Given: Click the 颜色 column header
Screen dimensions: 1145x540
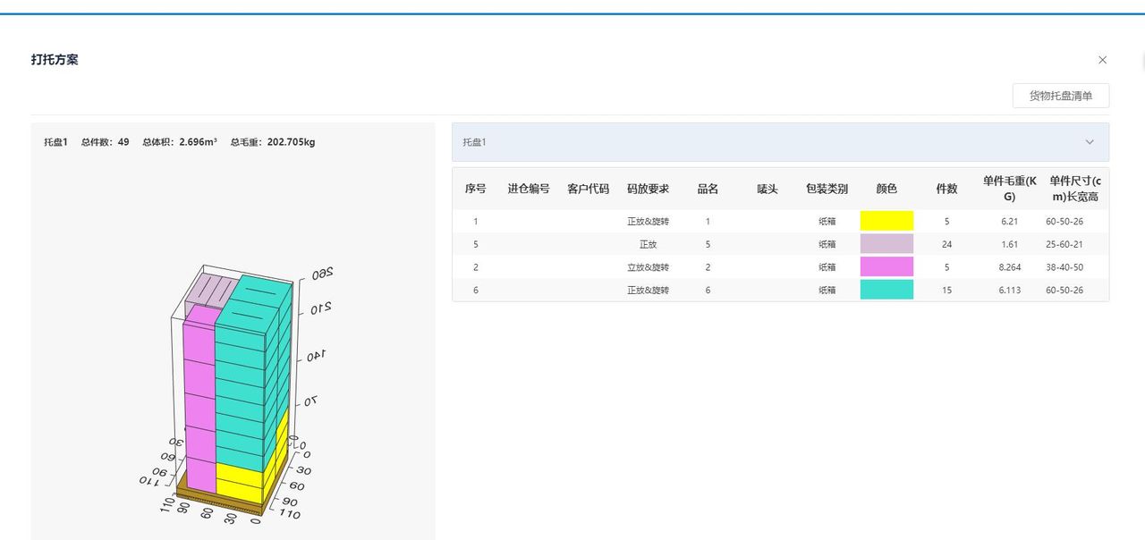Looking at the screenshot, I should (x=886, y=188).
